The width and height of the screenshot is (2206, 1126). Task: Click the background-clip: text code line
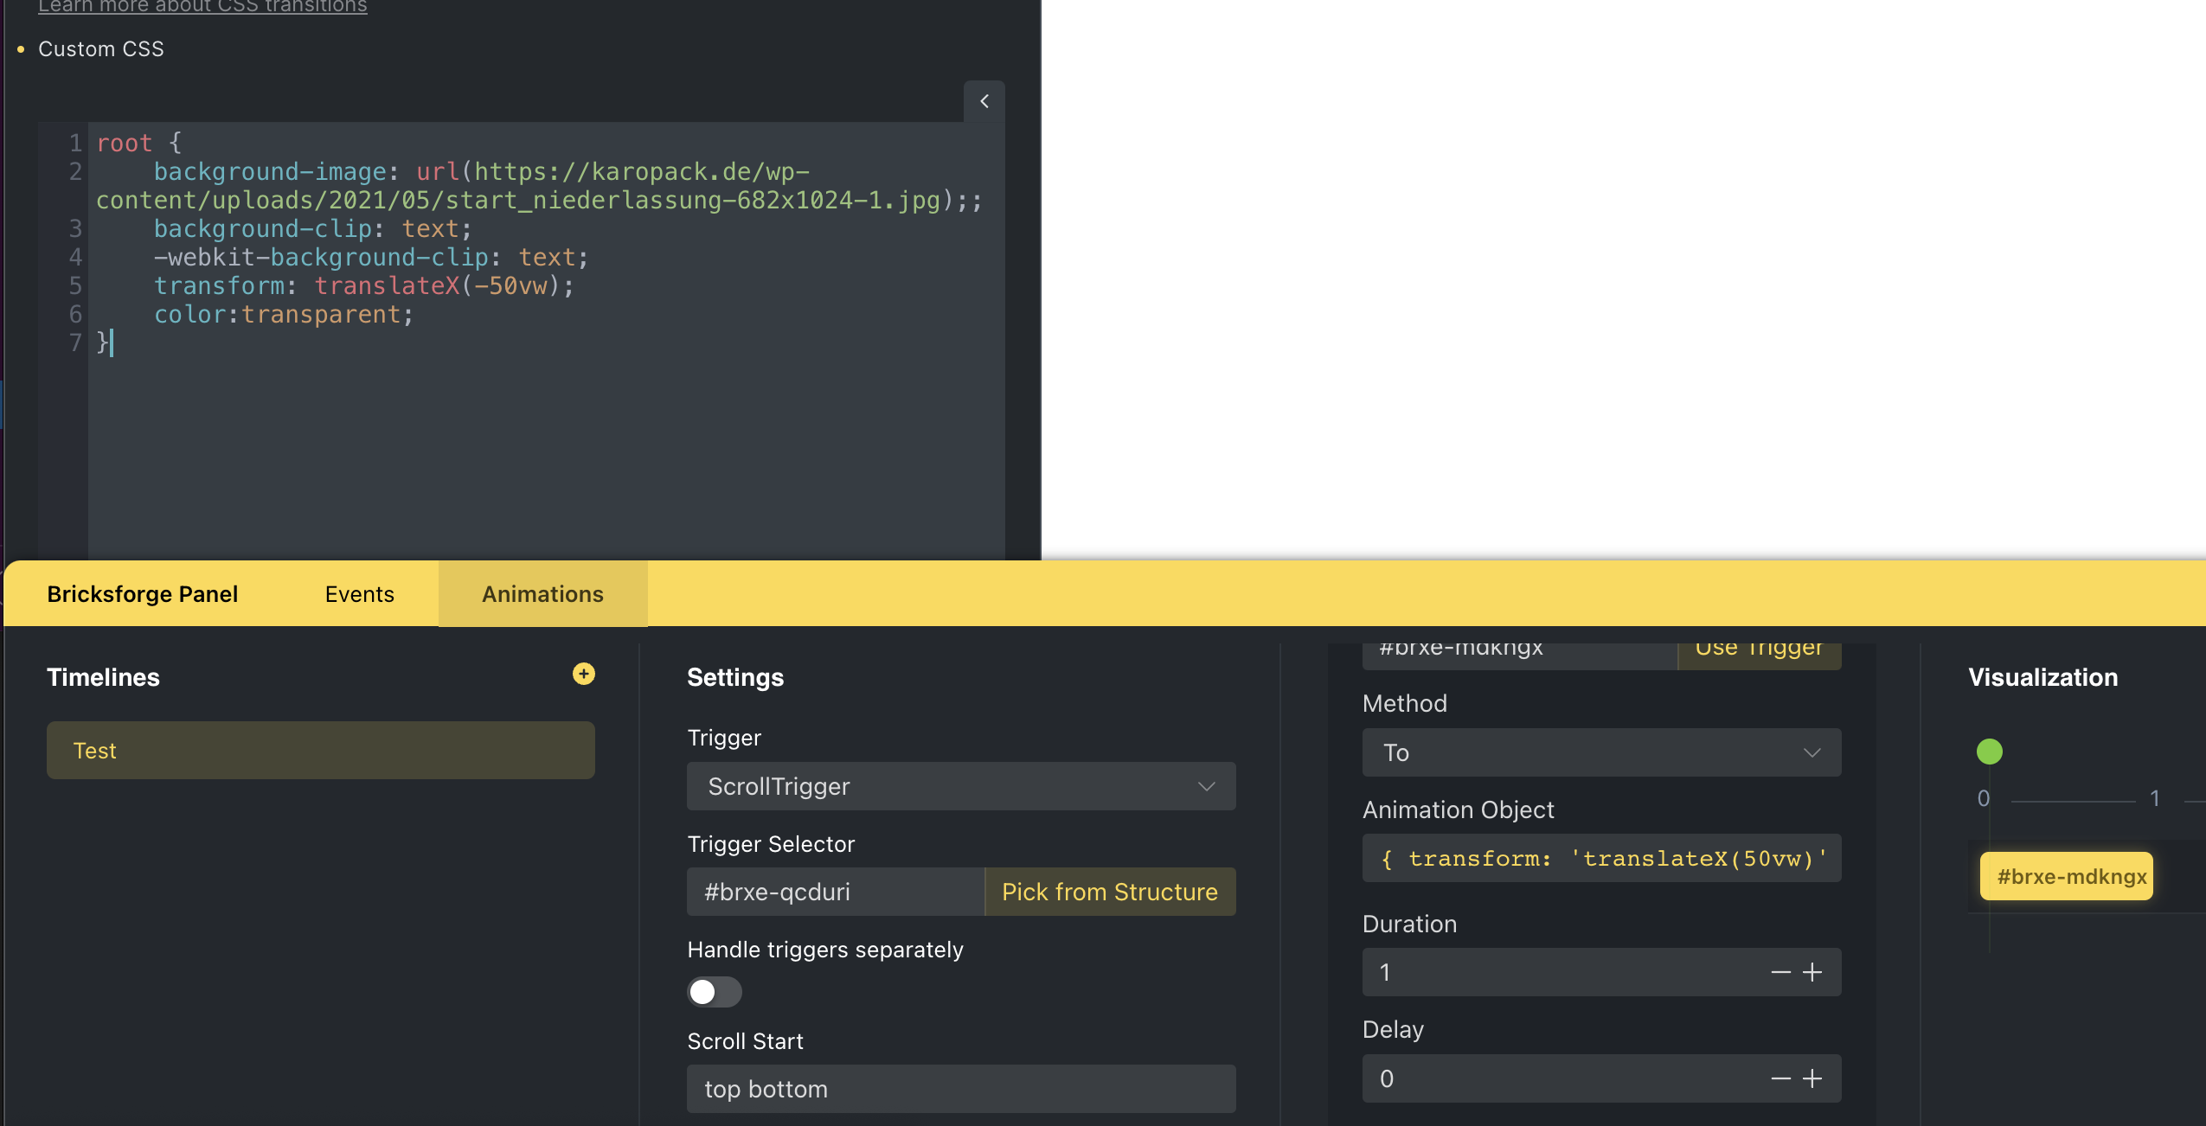pos(312,228)
